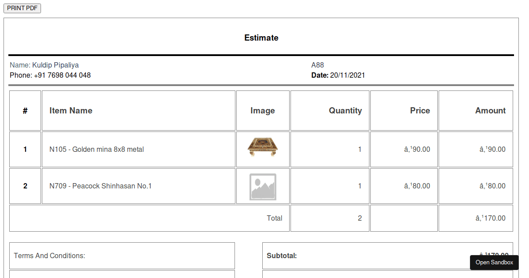Select the Total row label

coord(275,218)
